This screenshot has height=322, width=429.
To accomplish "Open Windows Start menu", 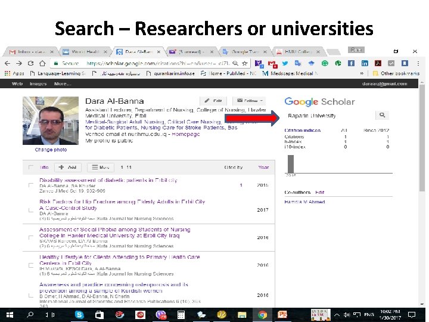I will (10, 315).
